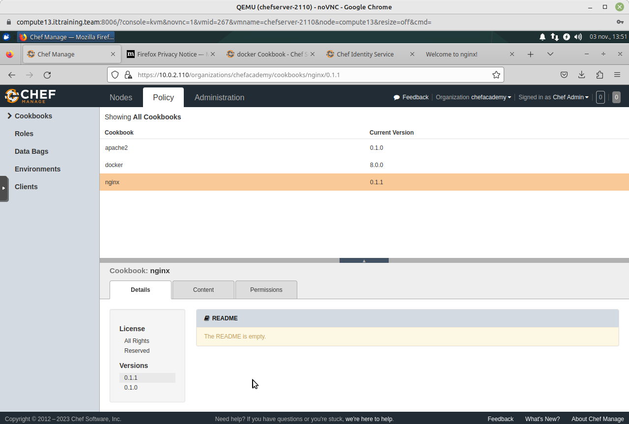Expand the Cookbooks sidebar chevron
This screenshot has width=629, height=424.
point(9,116)
